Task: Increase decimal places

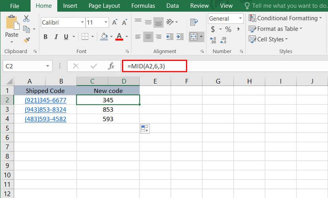Action: click(x=213, y=40)
